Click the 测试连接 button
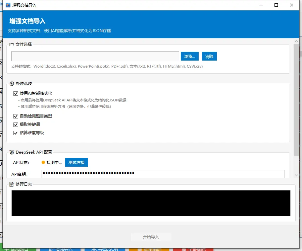 coord(77,163)
